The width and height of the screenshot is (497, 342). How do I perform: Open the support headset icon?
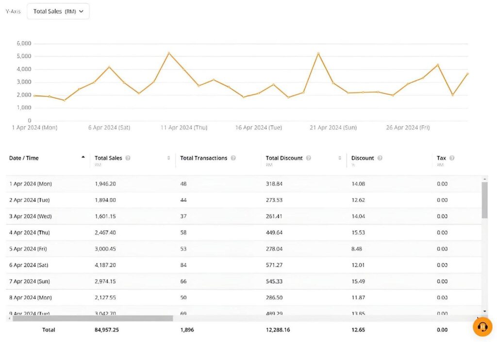[x=482, y=327]
